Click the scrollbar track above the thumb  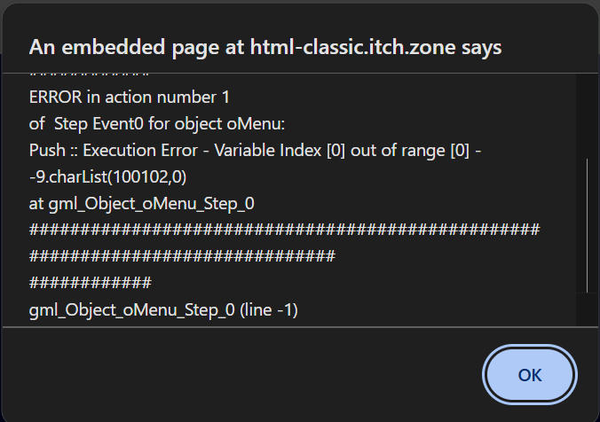587,115
